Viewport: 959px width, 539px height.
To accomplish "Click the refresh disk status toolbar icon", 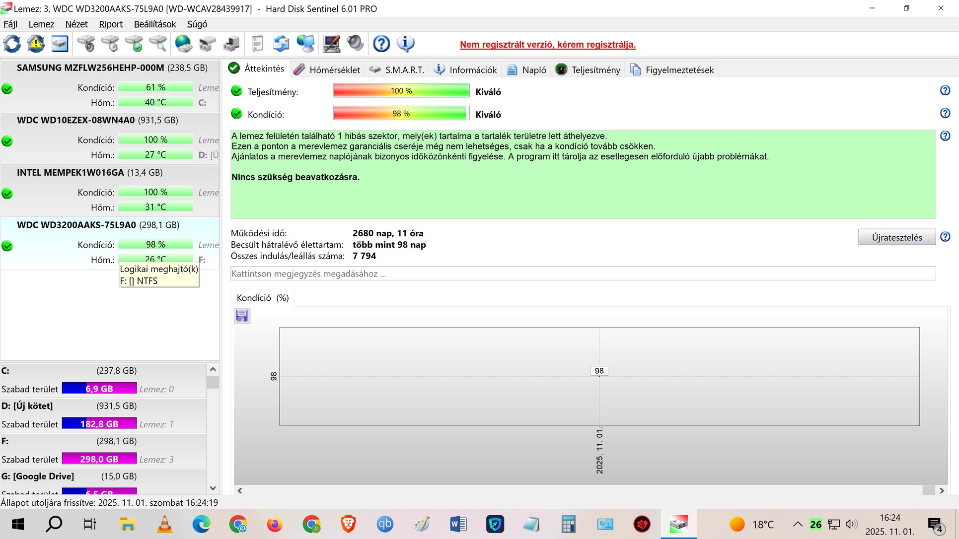I will 12,44.
